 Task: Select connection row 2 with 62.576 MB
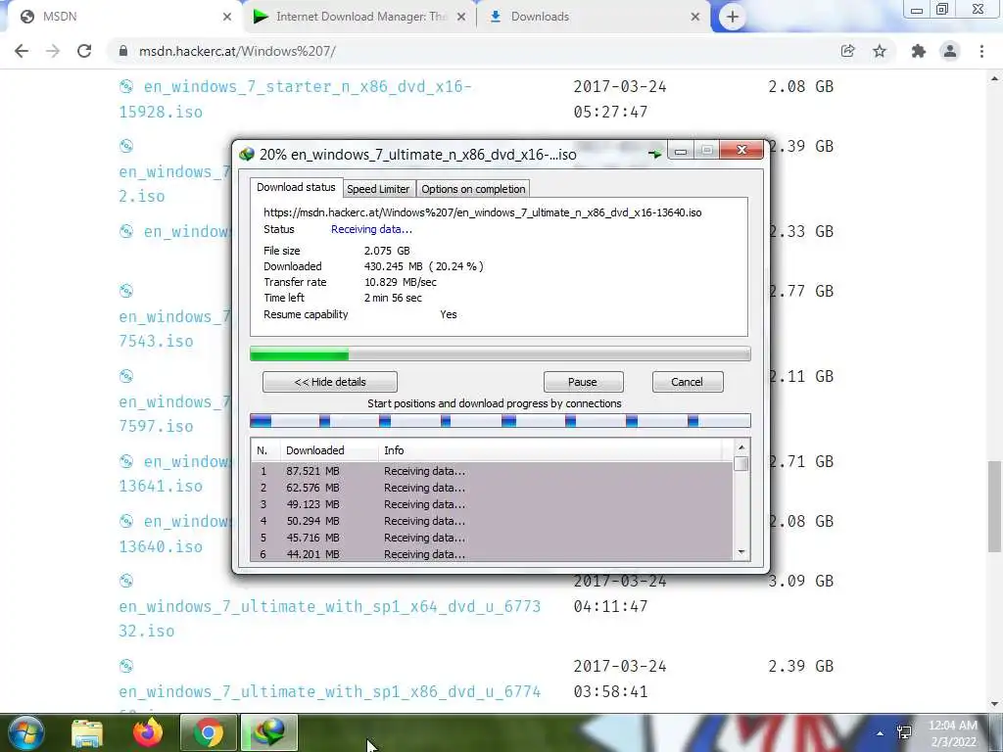(492, 488)
